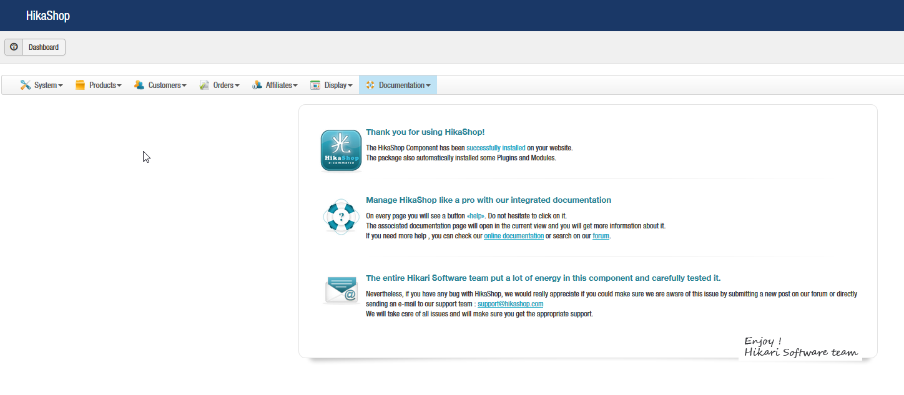Click the 'successfully installed' highlighted text
The image size is (904, 395).
496,148
